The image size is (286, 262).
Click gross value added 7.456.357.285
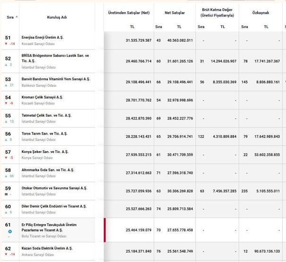point(225,191)
